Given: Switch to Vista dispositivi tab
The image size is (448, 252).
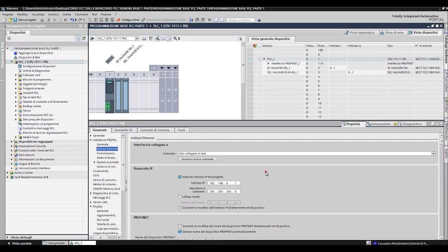Looking at the screenshot, I should (423, 33).
